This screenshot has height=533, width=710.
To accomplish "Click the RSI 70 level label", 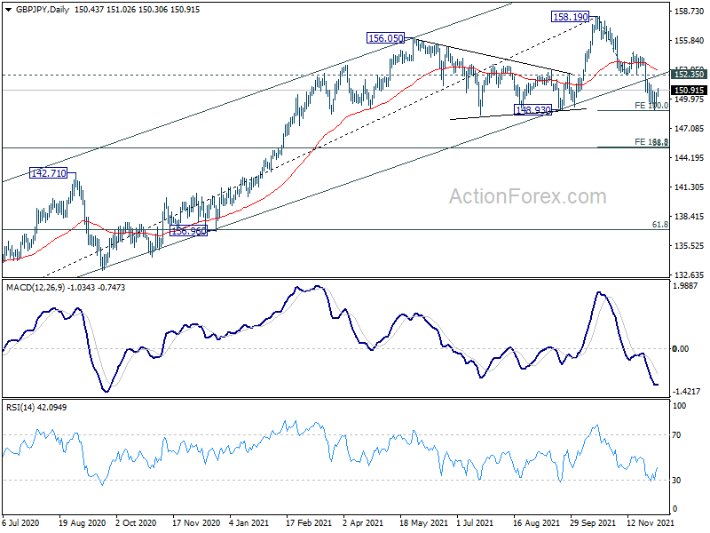I will (676, 435).
